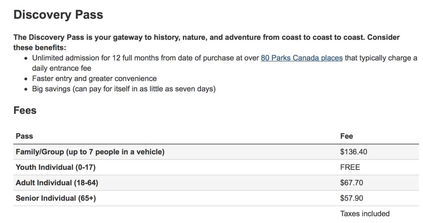Click the Family/Group pass row label

tap(90, 152)
